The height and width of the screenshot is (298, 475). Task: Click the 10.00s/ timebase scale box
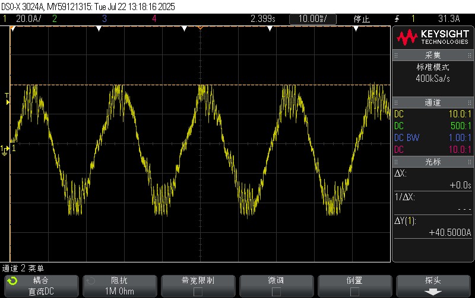pos(312,19)
